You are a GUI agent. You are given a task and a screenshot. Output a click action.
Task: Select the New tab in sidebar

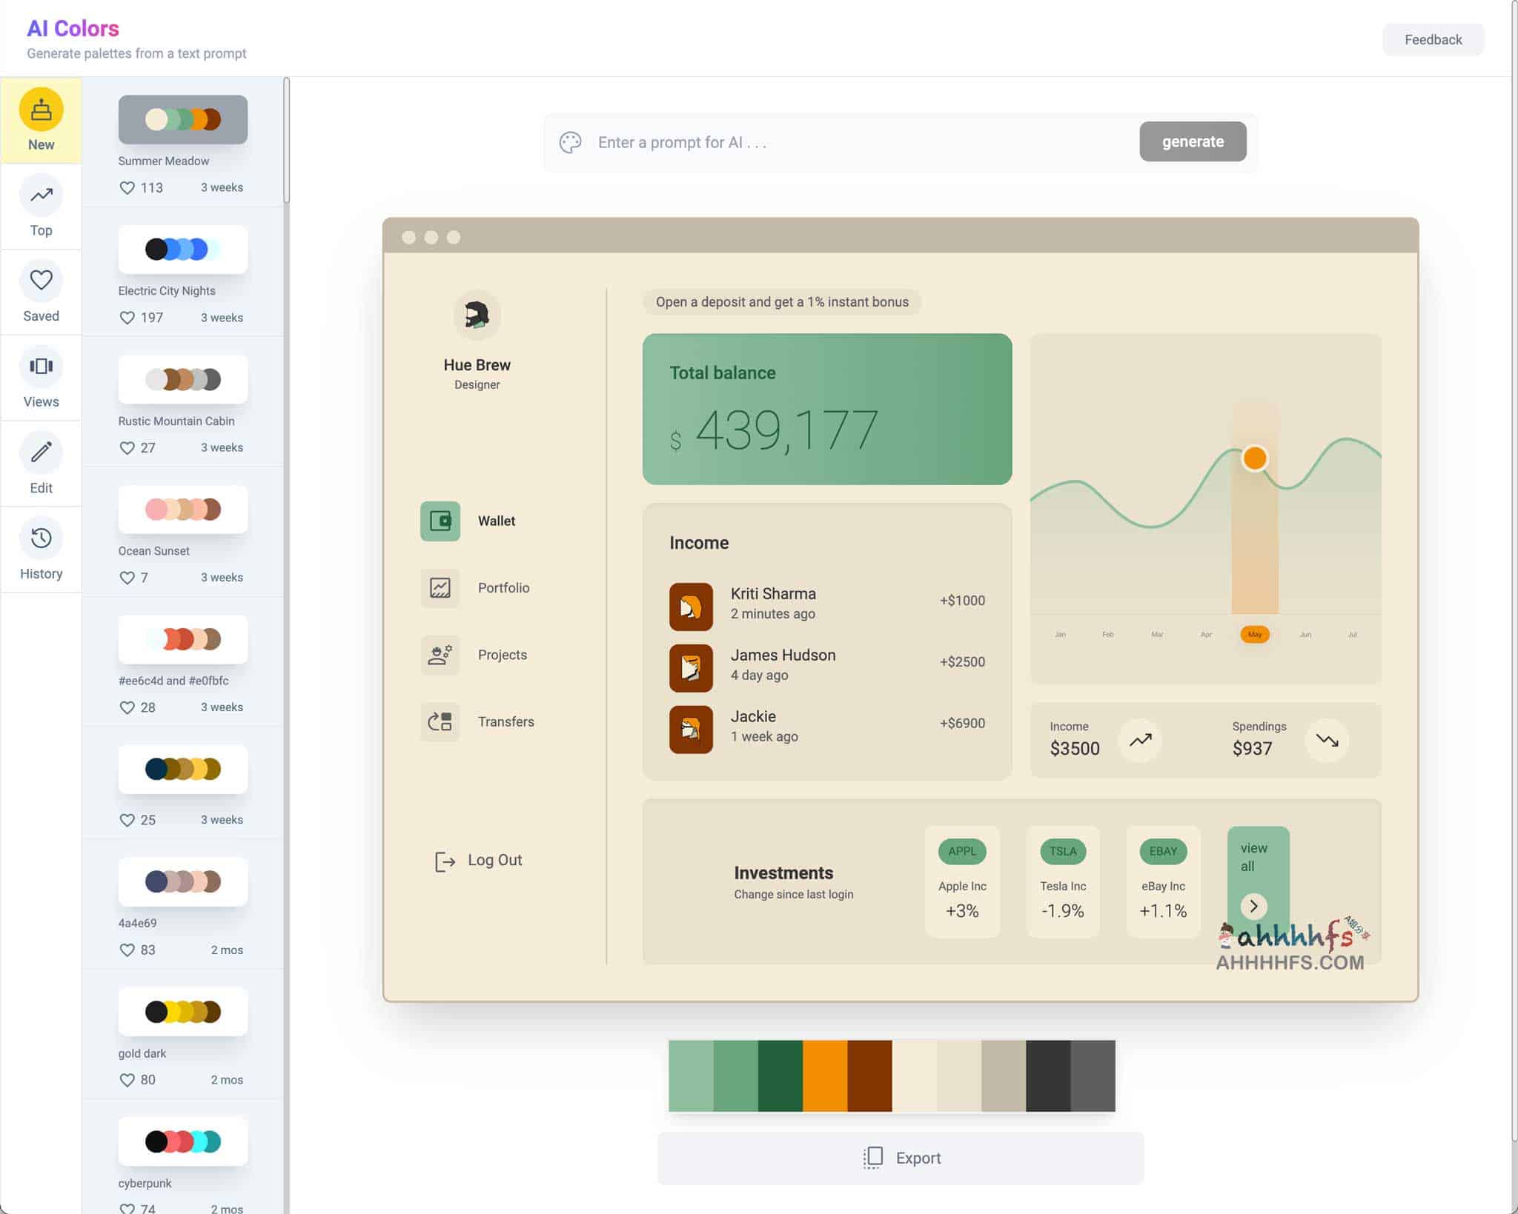41,120
